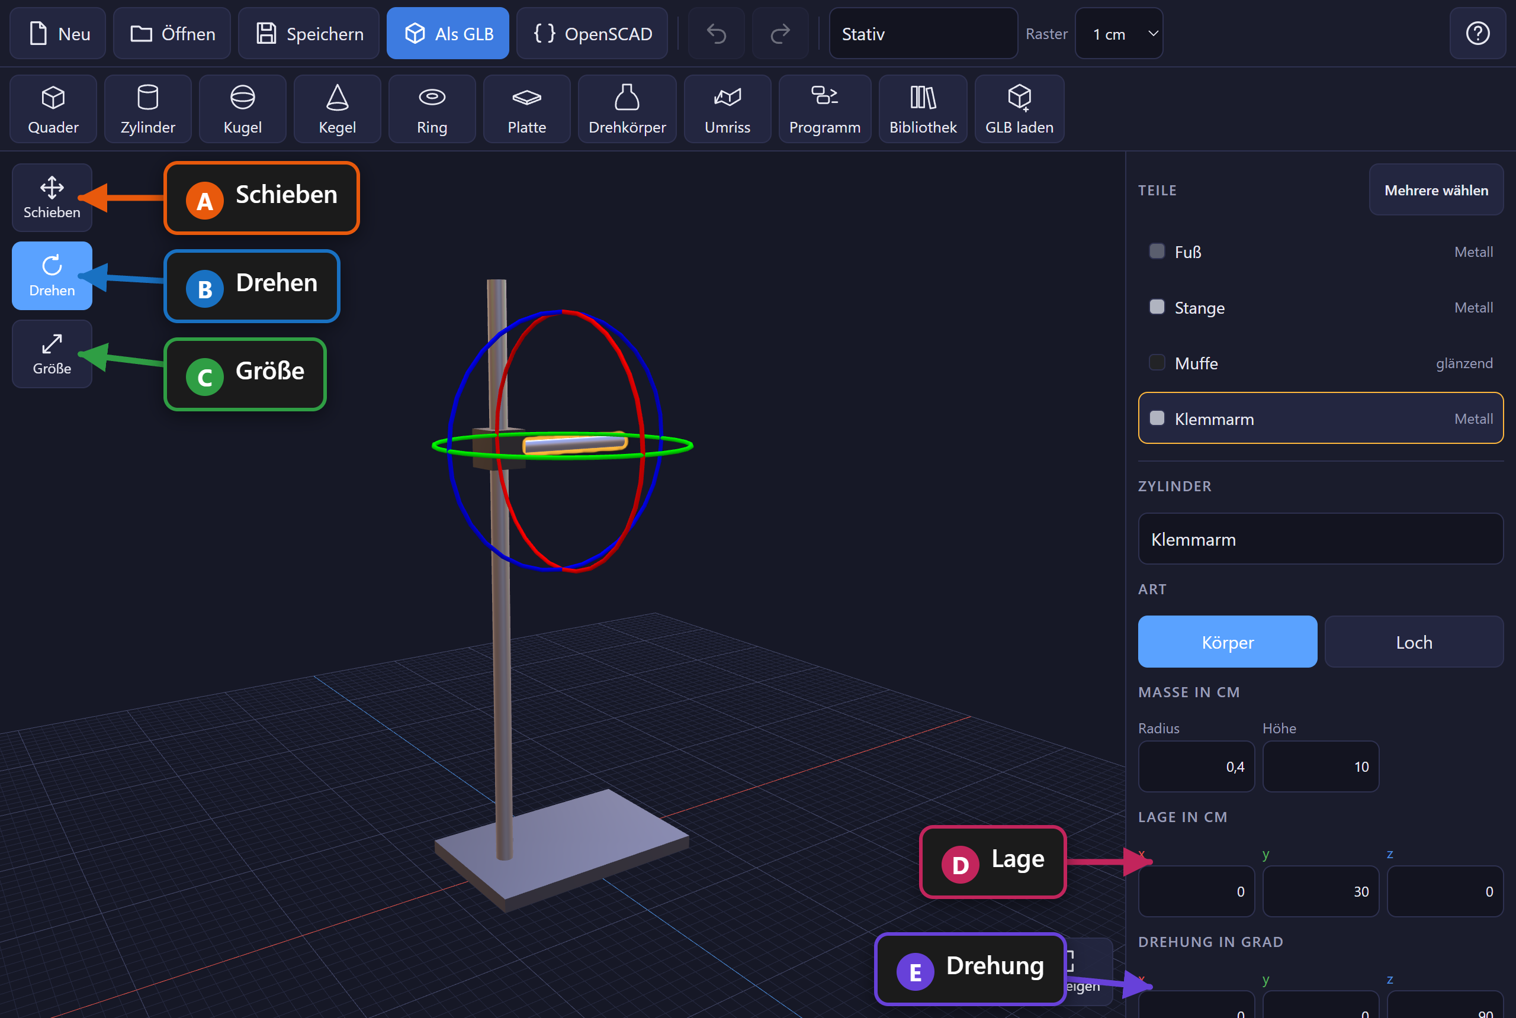The width and height of the screenshot is (1516, 1018).
Task: Click Öffnen to open a file
Action: [172, 33]
